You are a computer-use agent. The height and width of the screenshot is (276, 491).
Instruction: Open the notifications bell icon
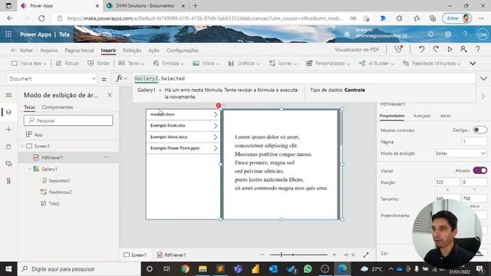(x=431, y=34)
